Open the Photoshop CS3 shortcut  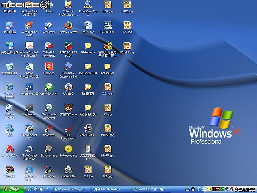pos(29,89)
